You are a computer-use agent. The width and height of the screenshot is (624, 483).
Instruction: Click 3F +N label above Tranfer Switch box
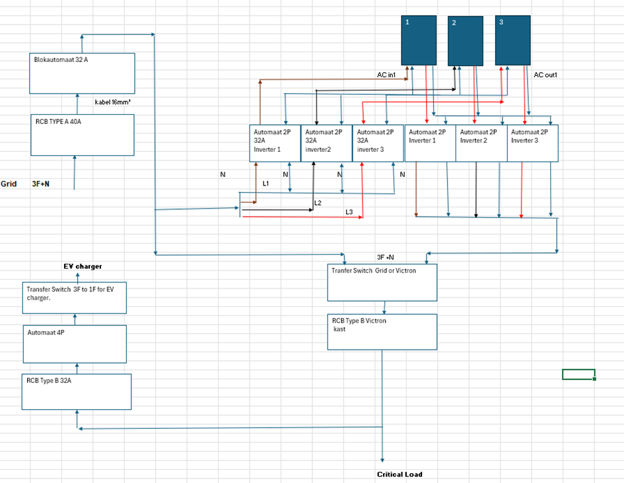385,257
